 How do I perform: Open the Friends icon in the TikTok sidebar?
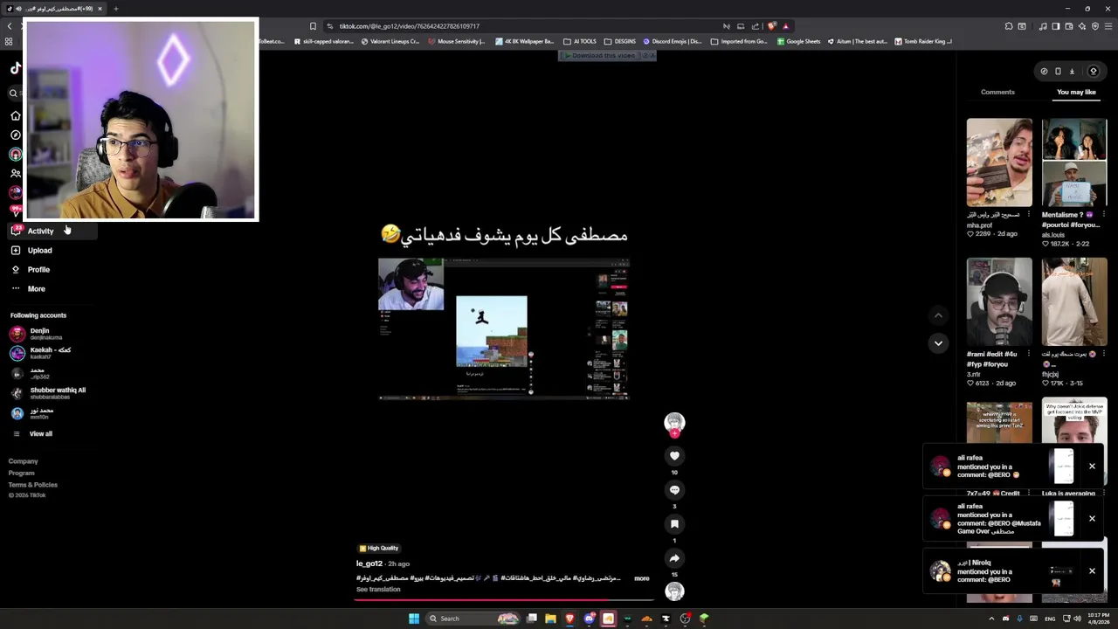click(x=15, y=173)
